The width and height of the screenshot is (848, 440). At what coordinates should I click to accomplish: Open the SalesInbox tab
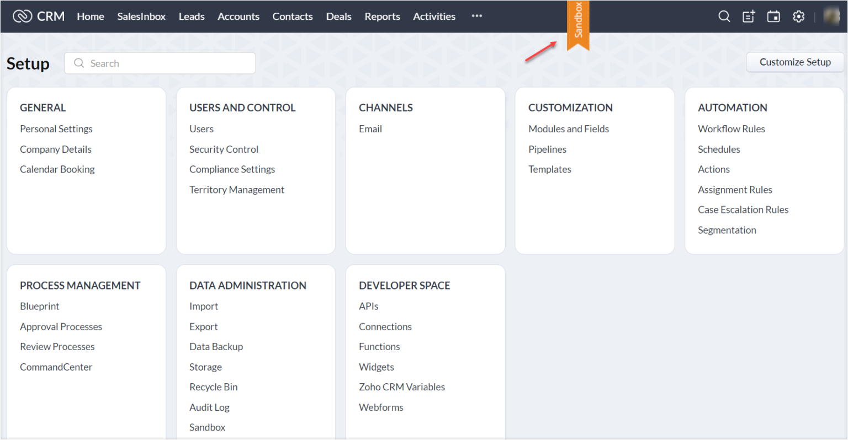pyautogui.click(x=141, y=17)
